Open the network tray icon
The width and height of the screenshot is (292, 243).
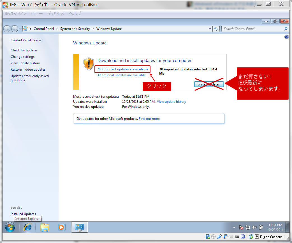pyautogui.click(x=247, y=227)
